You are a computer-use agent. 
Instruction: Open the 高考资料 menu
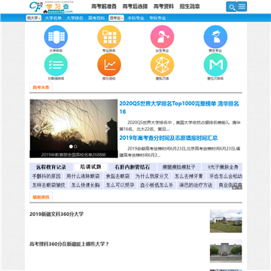click(163, 7)
